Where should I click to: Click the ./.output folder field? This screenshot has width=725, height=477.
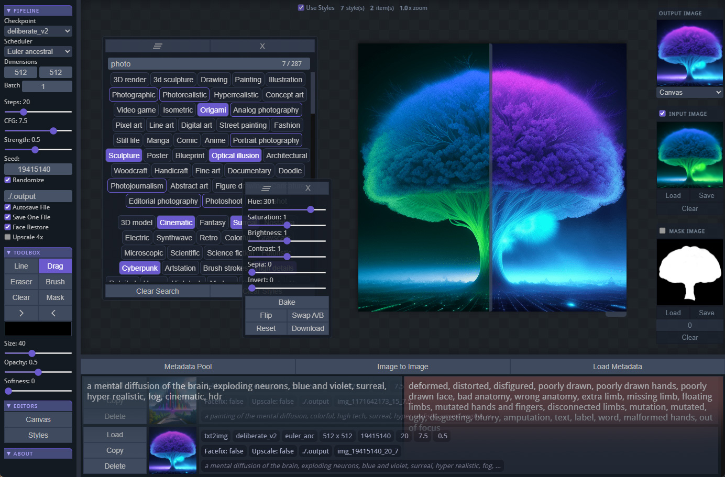pos(38,196)
